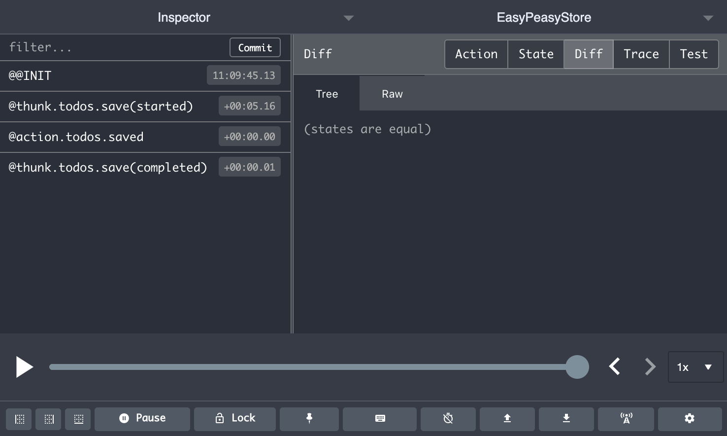Viewport: 727px width, 436px height.
Task: Open the 1x playback speed dropdown
Action: click(x=695, y=367)
